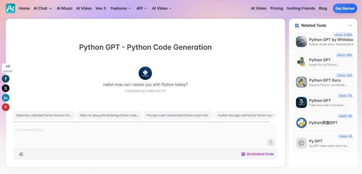This screenshot has width=362, height=174.
Task: Click the AI site logo icon
Action: 10,8
